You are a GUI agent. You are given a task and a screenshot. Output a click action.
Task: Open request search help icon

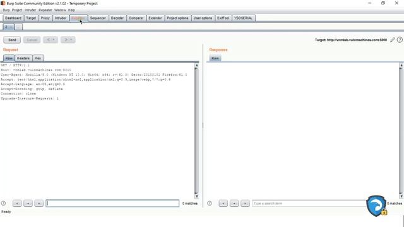point(3,203)
